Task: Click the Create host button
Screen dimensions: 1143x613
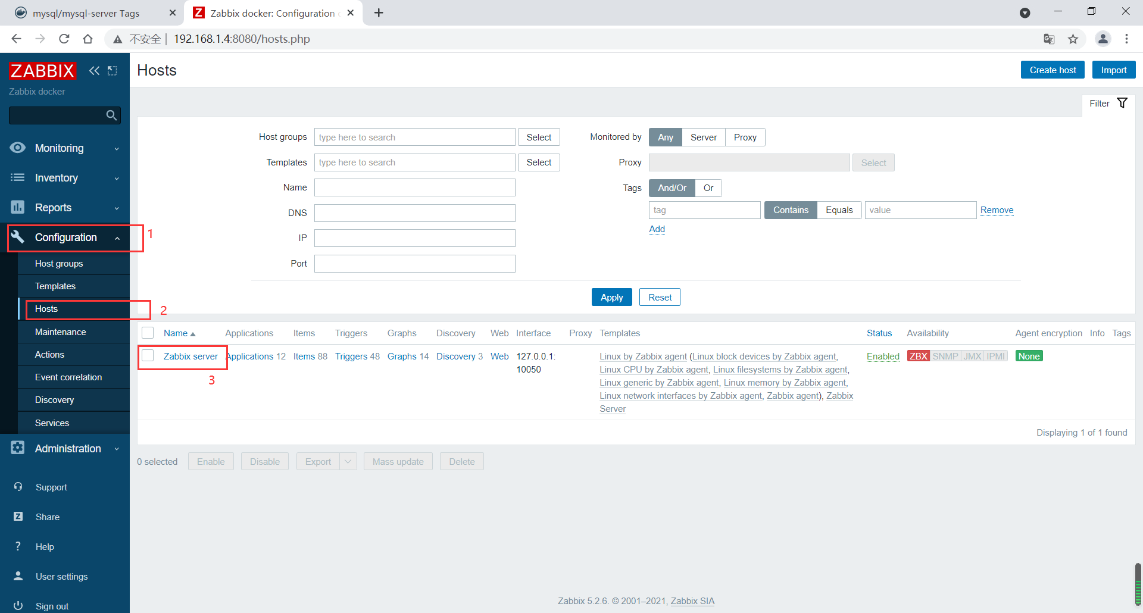Action: pos(1052,69)
